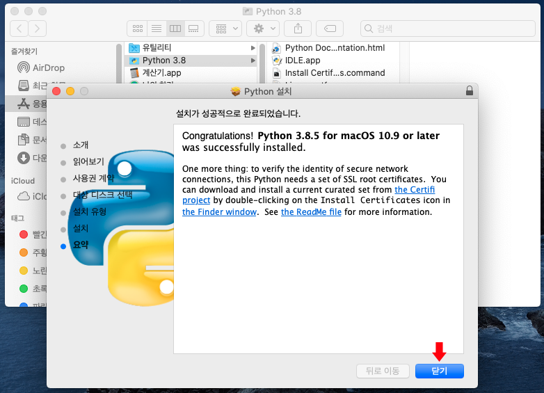Switch Finder to icon view
Image resolution: width=544 pixels, height=393 pixels.
pos(137,29)
